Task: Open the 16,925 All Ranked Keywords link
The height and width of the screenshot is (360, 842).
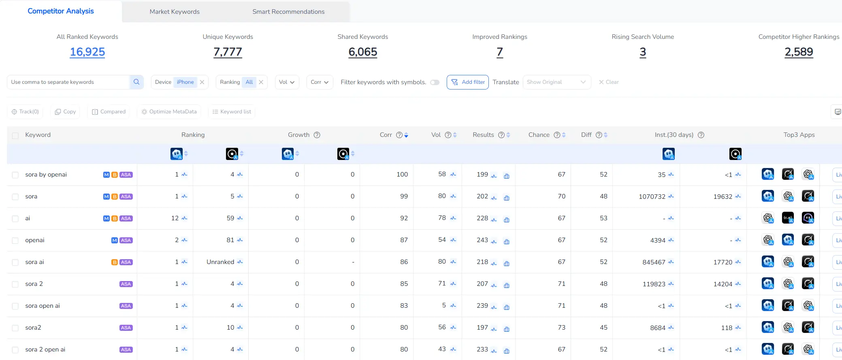Action: pos(87,52)
